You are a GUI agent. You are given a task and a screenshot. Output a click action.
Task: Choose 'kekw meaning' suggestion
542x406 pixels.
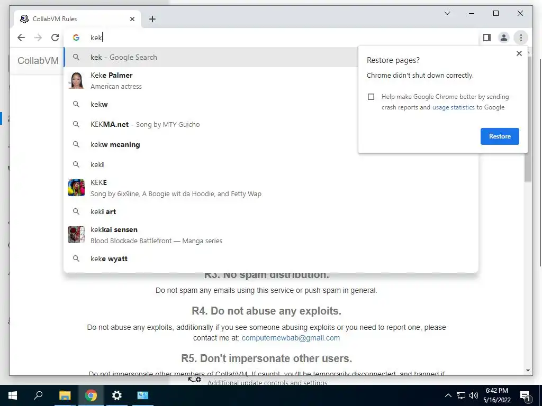[x=211, y=144]
